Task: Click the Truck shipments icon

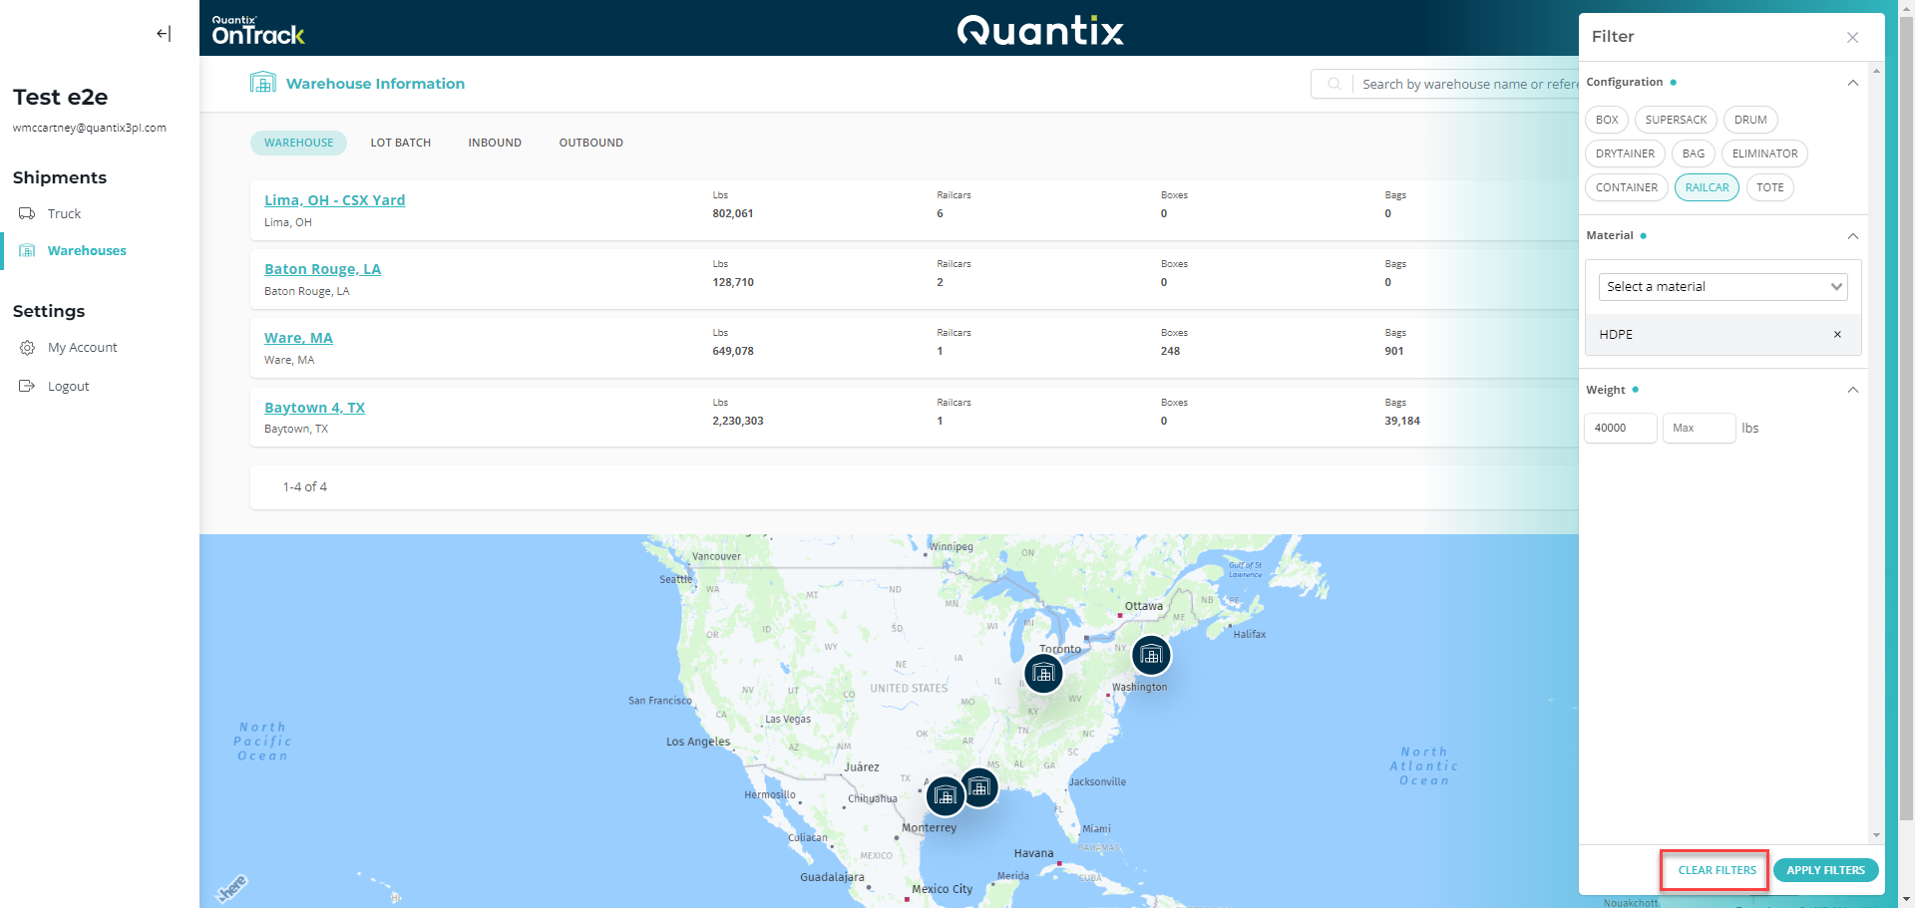Action: tap(27, 213)
